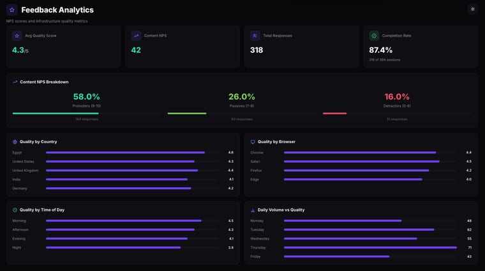
Task: Click the Firefox browser label
Action: coord(256,171)
